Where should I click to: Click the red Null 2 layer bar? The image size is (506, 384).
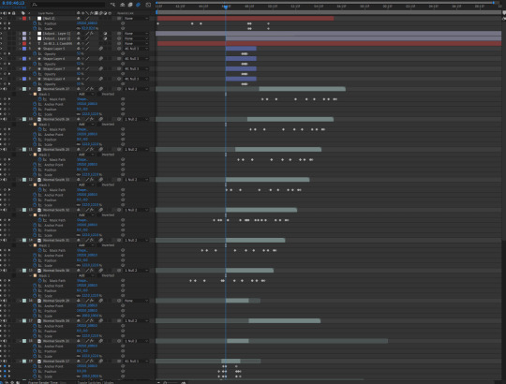pyautogui.click(x=246, y=19)
